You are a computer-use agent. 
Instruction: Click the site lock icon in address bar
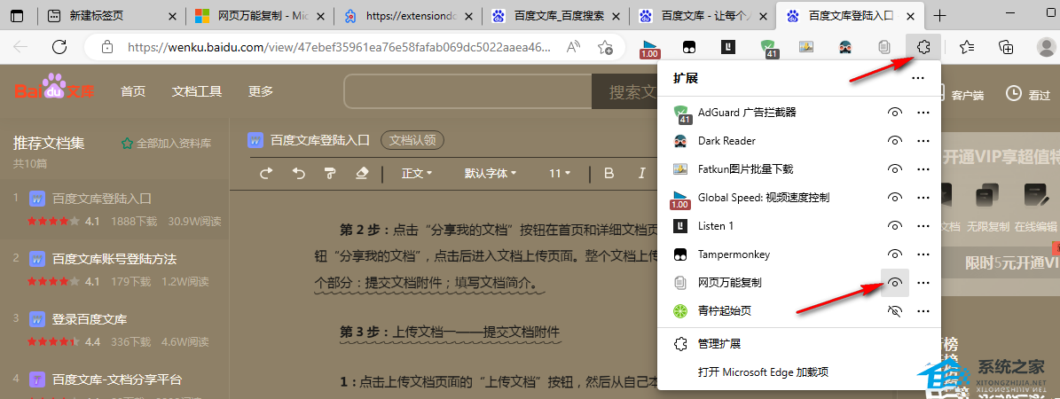click(x=106, y=47)
